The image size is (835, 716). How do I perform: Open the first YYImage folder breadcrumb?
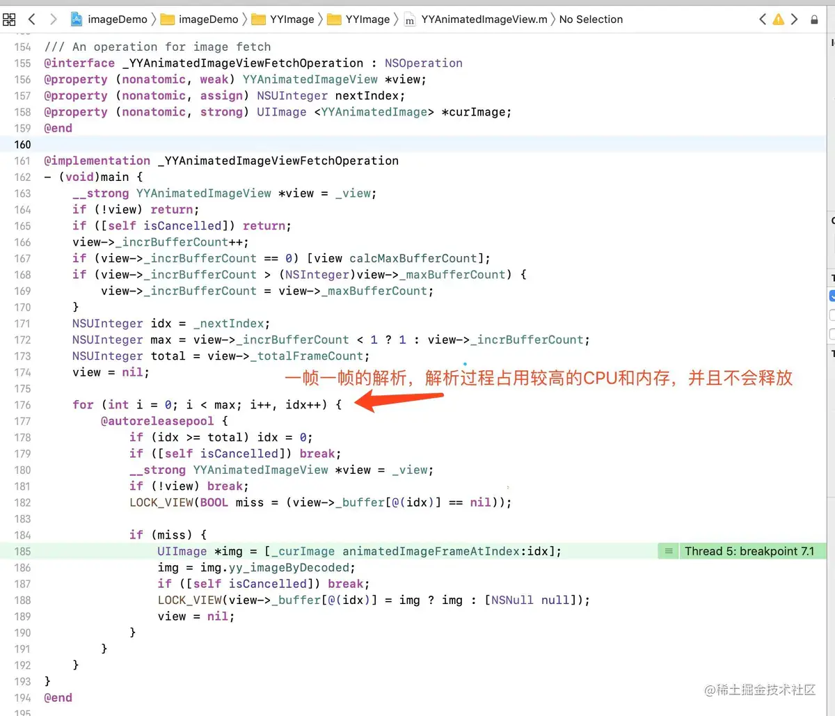click(x=283, y=19)
